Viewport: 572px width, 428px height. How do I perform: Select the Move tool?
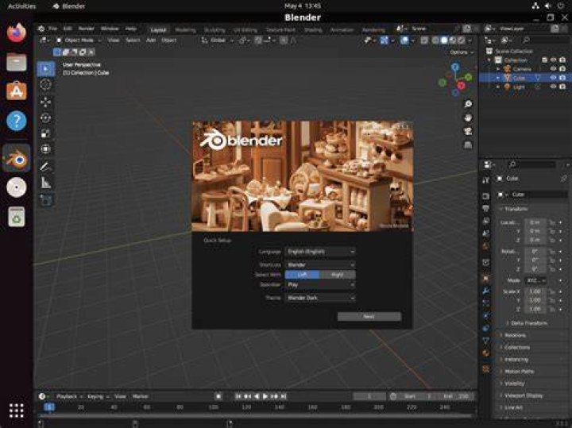[x=45, y=102]
